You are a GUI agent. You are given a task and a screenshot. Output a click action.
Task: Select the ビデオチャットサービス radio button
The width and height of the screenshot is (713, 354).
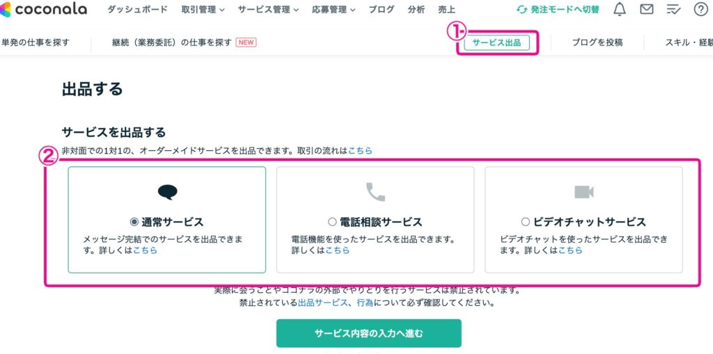point(526,223)
